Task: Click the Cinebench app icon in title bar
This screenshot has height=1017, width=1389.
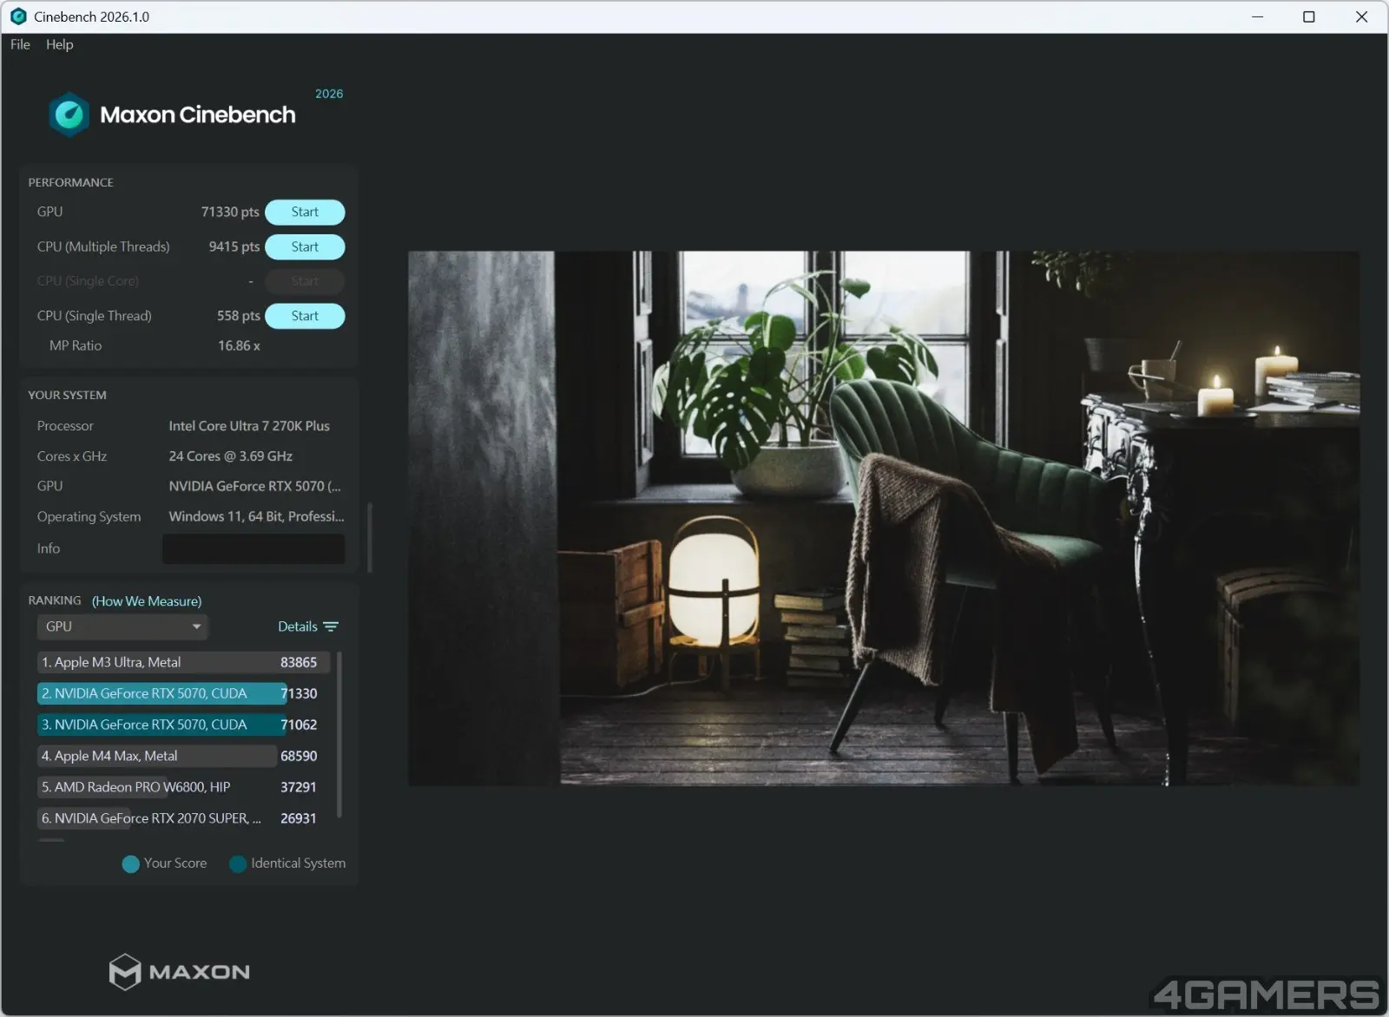Action: (x=18, y=16)
